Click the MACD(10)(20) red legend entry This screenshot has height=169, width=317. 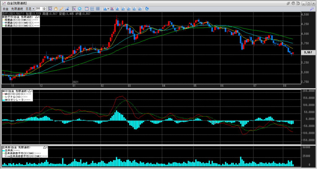[17, 94]
